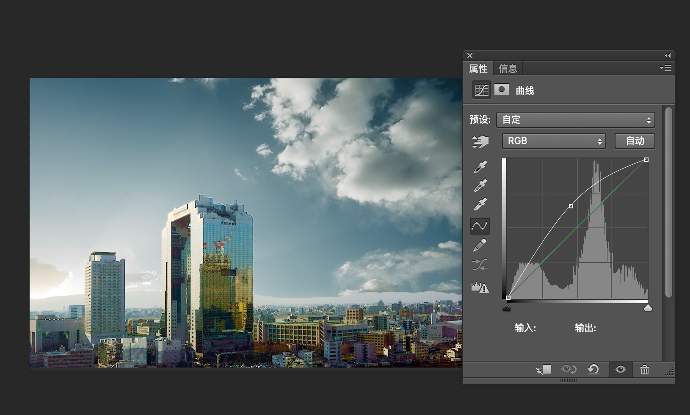Click the layer mask icon beside Curves

pyautogui.click(x=502, y=89)
